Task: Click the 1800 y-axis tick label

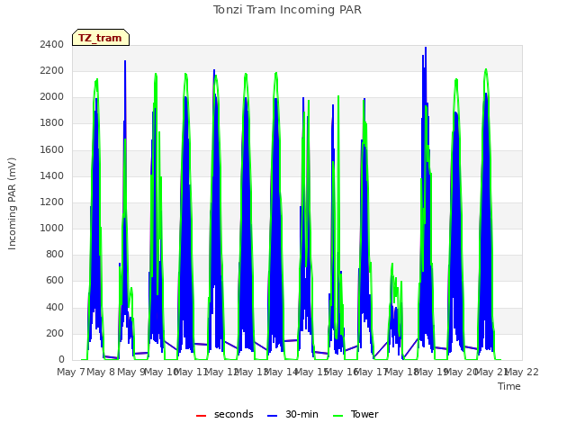Action: [x=52, y=123]
